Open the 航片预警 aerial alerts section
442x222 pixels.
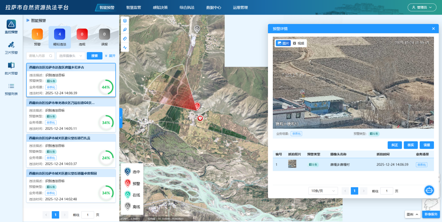pos(11,68)
